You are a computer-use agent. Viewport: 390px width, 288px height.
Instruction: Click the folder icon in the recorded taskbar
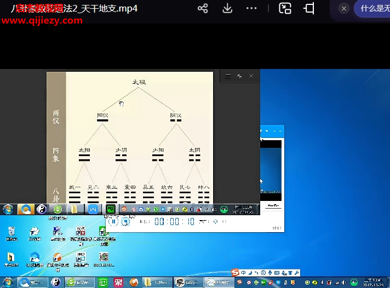[74, 209]
